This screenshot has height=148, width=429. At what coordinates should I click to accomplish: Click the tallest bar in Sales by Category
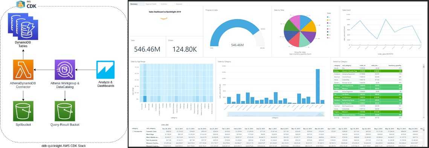318,86
